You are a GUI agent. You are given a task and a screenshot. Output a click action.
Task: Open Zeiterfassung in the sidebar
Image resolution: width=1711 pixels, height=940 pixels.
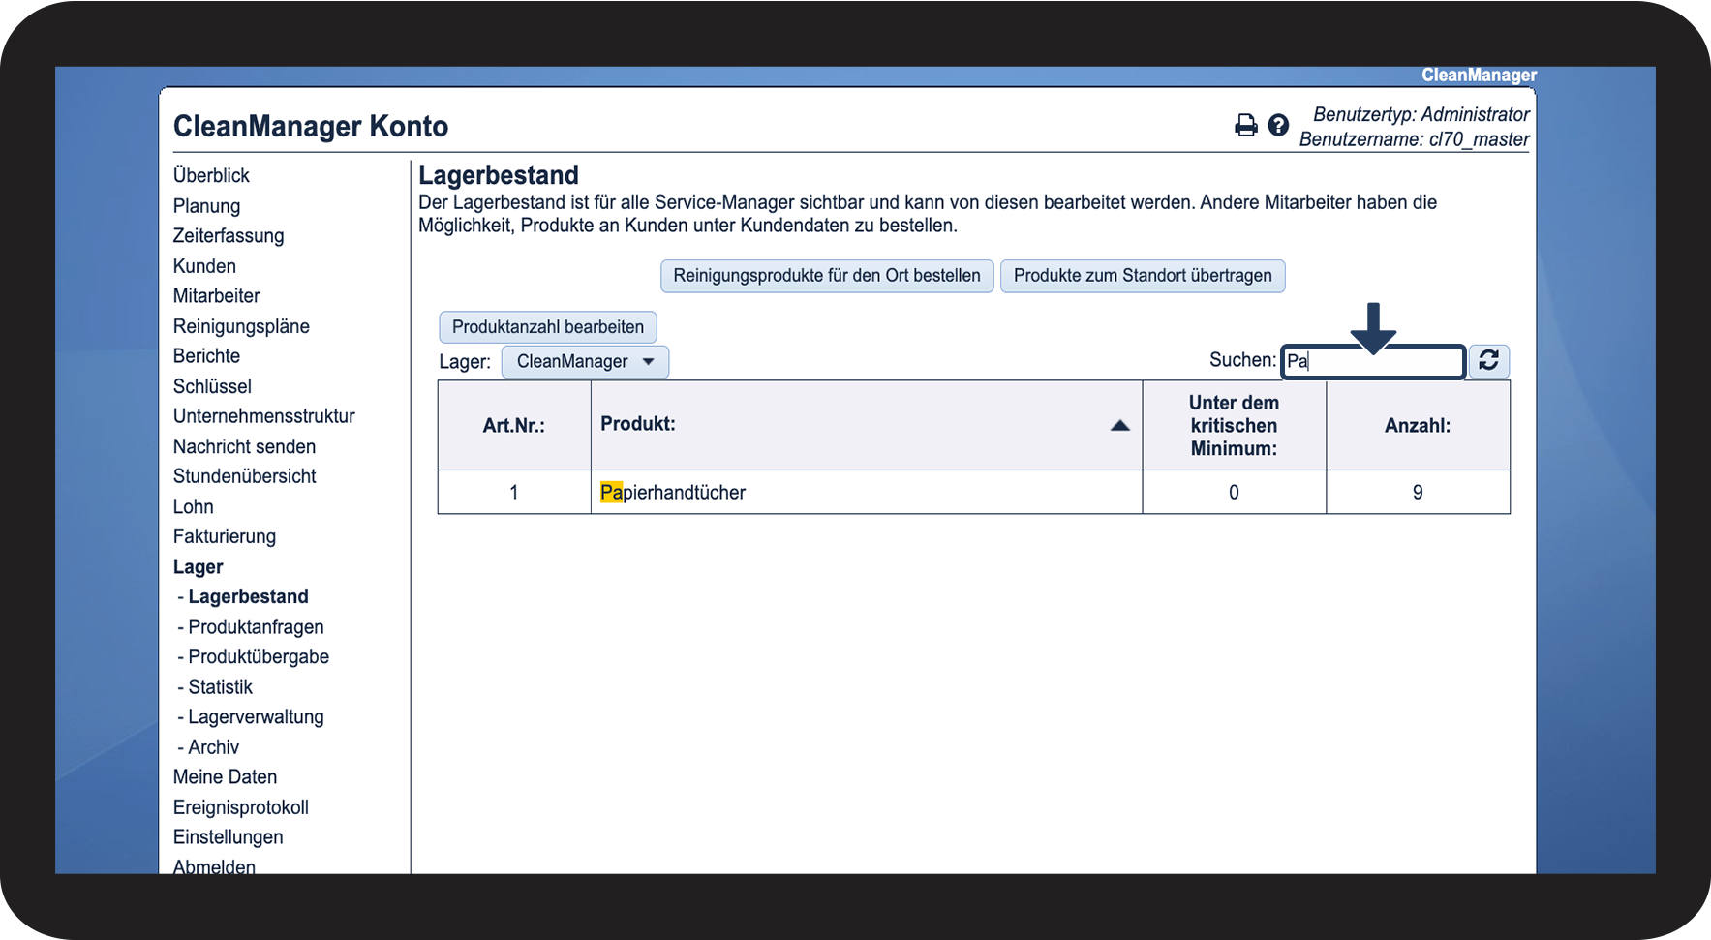pyautogui.click(x=229, y=236)
